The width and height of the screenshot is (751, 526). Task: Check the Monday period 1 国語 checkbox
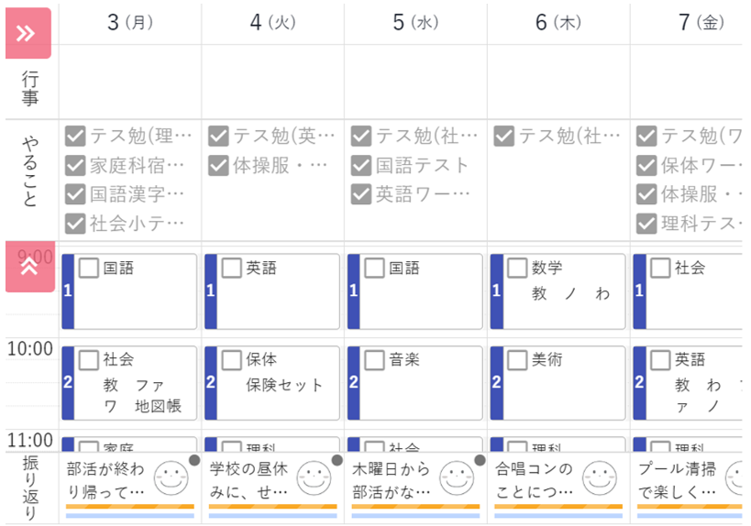click(89, 268)
